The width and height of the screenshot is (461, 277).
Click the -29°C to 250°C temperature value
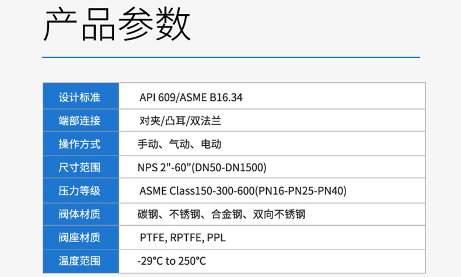[x=172, y=261]
